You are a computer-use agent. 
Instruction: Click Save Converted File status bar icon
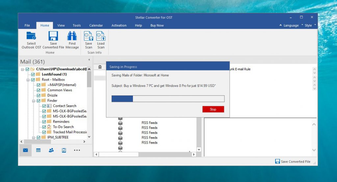click(277, 161)
